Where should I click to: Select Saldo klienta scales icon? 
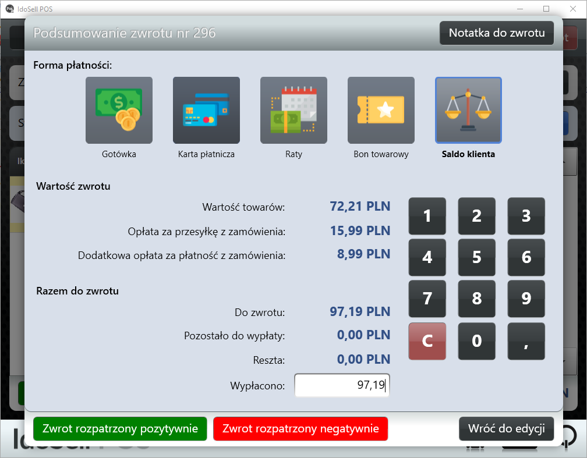[468, 111]
